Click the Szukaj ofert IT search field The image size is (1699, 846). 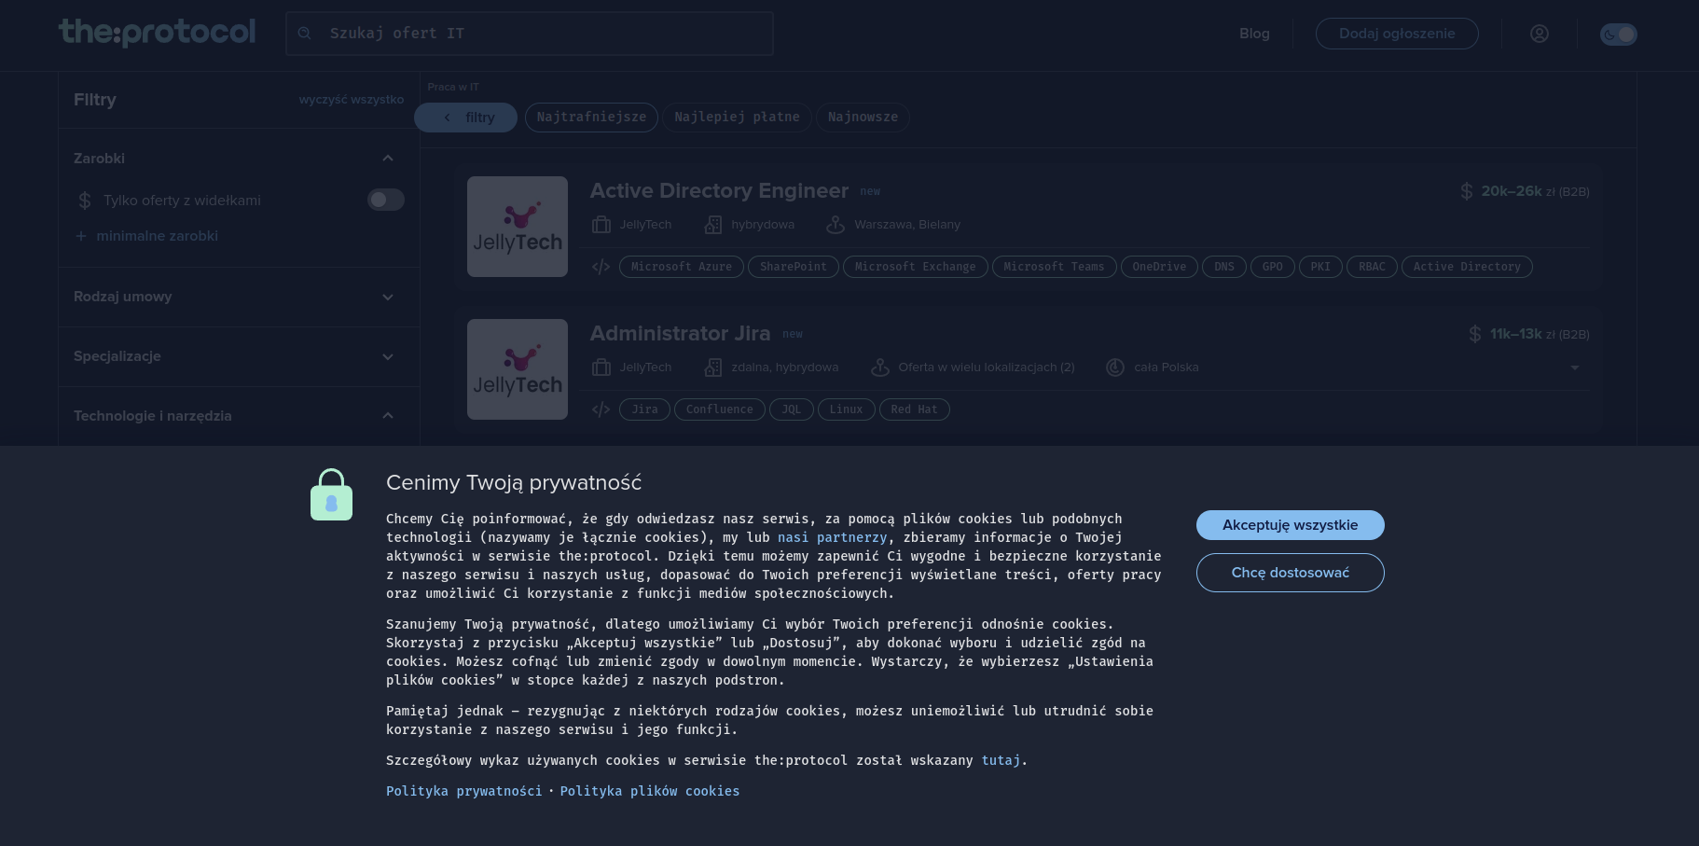[529, 33]
